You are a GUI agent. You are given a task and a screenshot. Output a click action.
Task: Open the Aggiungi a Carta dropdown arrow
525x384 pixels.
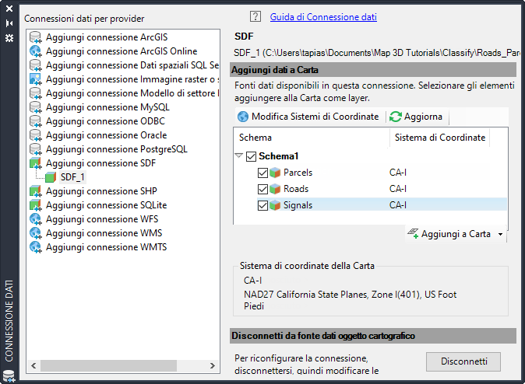click(x=500, y=234)
